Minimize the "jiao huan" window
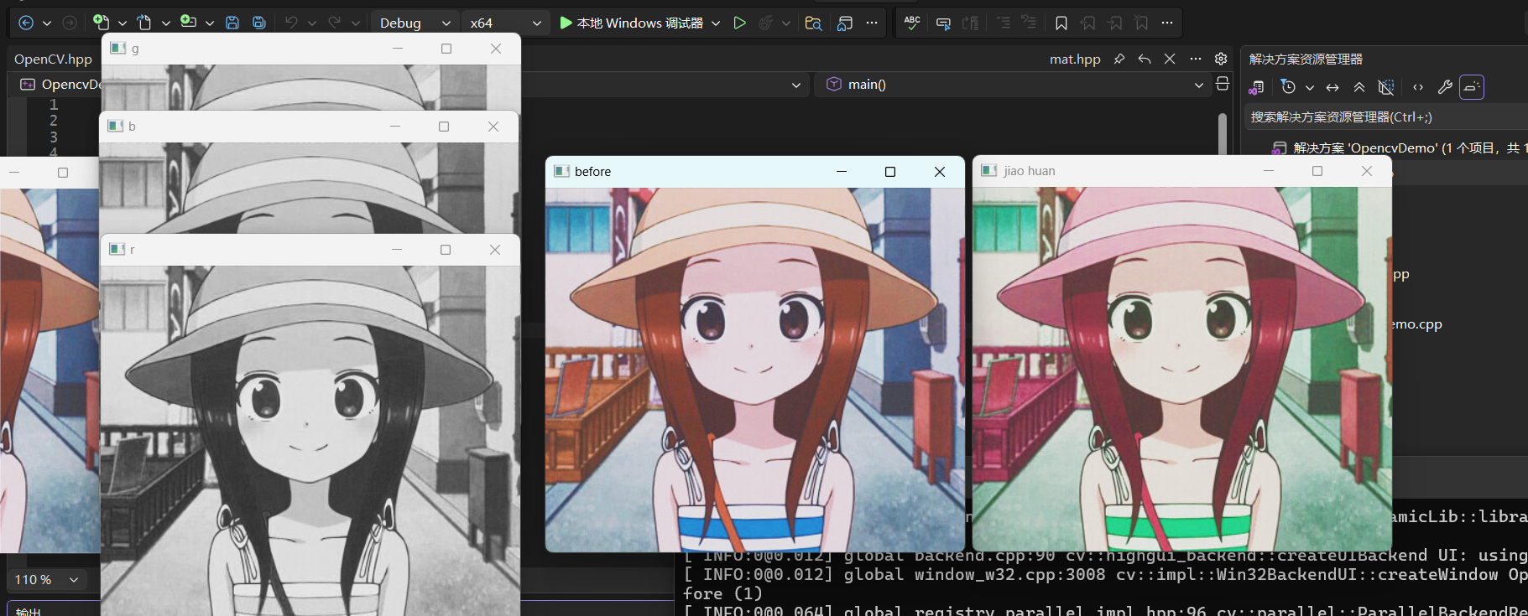 pyautogui.click(x=1269, y=171)
